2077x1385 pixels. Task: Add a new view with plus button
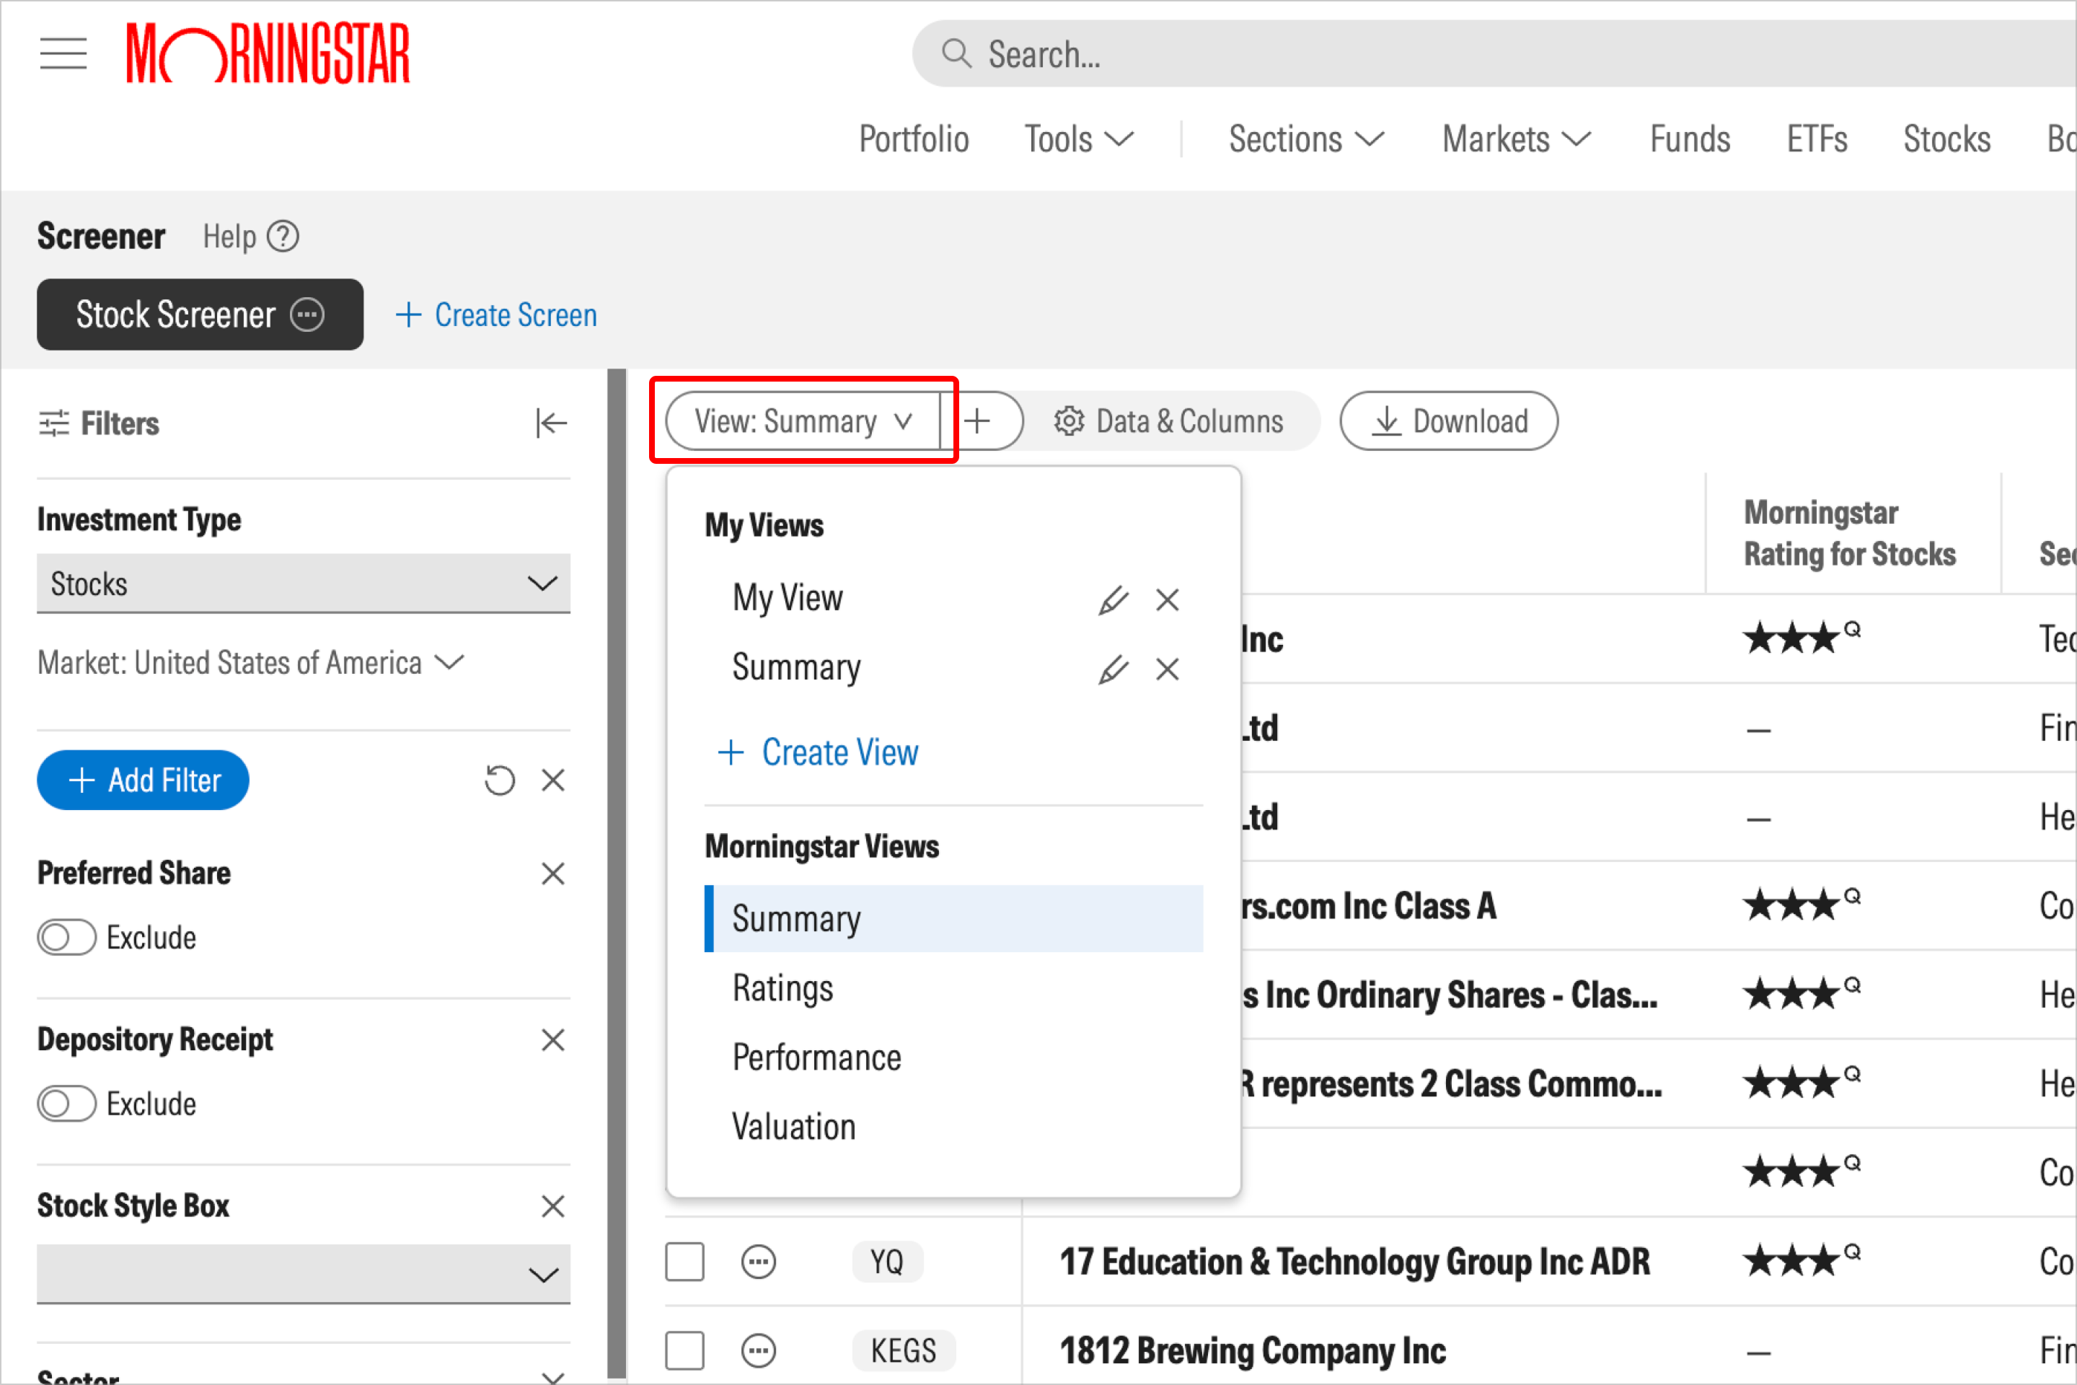(979, 421)
